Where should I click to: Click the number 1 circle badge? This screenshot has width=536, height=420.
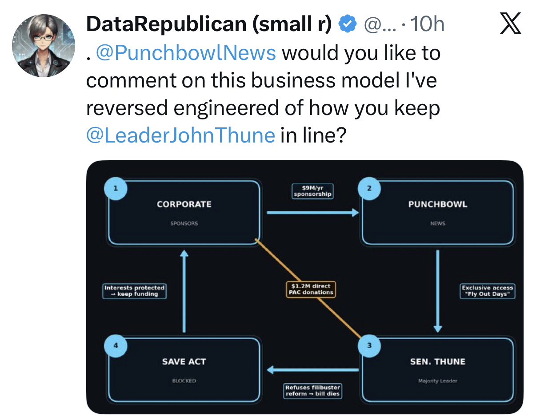click(116, 188)
